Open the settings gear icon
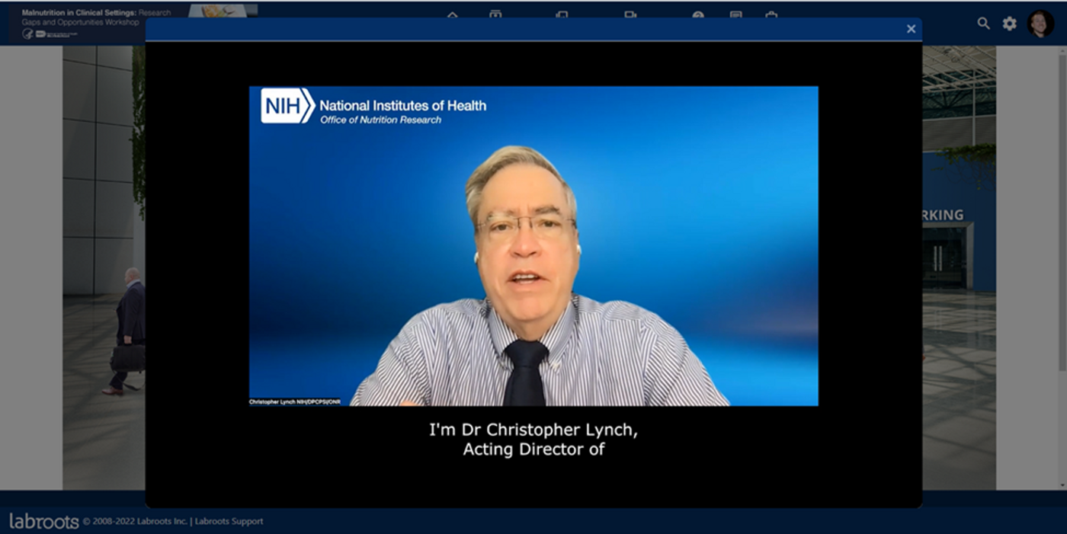Screen dimensions: 1067x534 pos(1010,24)
